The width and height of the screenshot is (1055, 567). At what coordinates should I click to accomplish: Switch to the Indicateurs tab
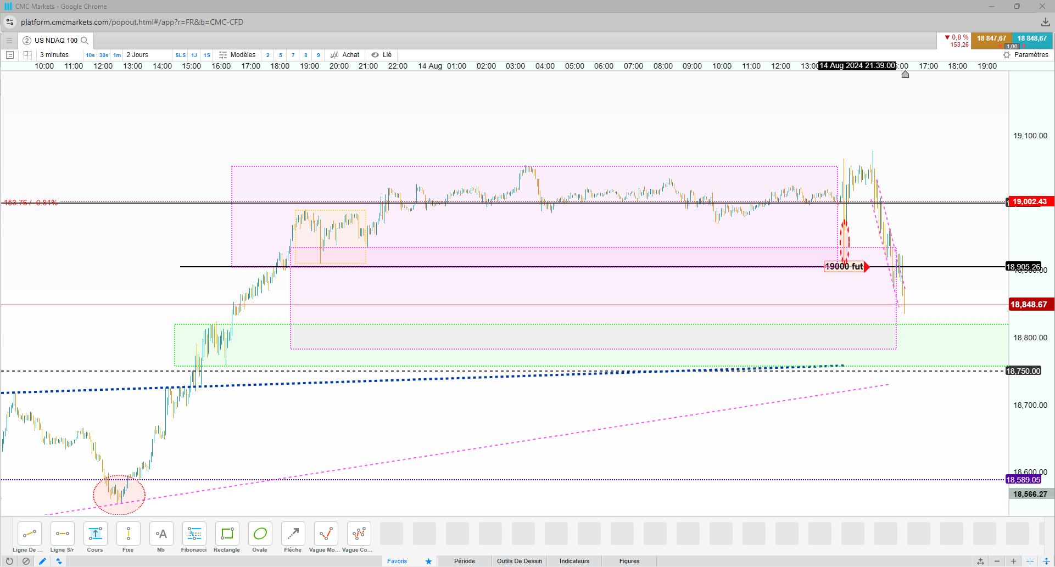574,561
